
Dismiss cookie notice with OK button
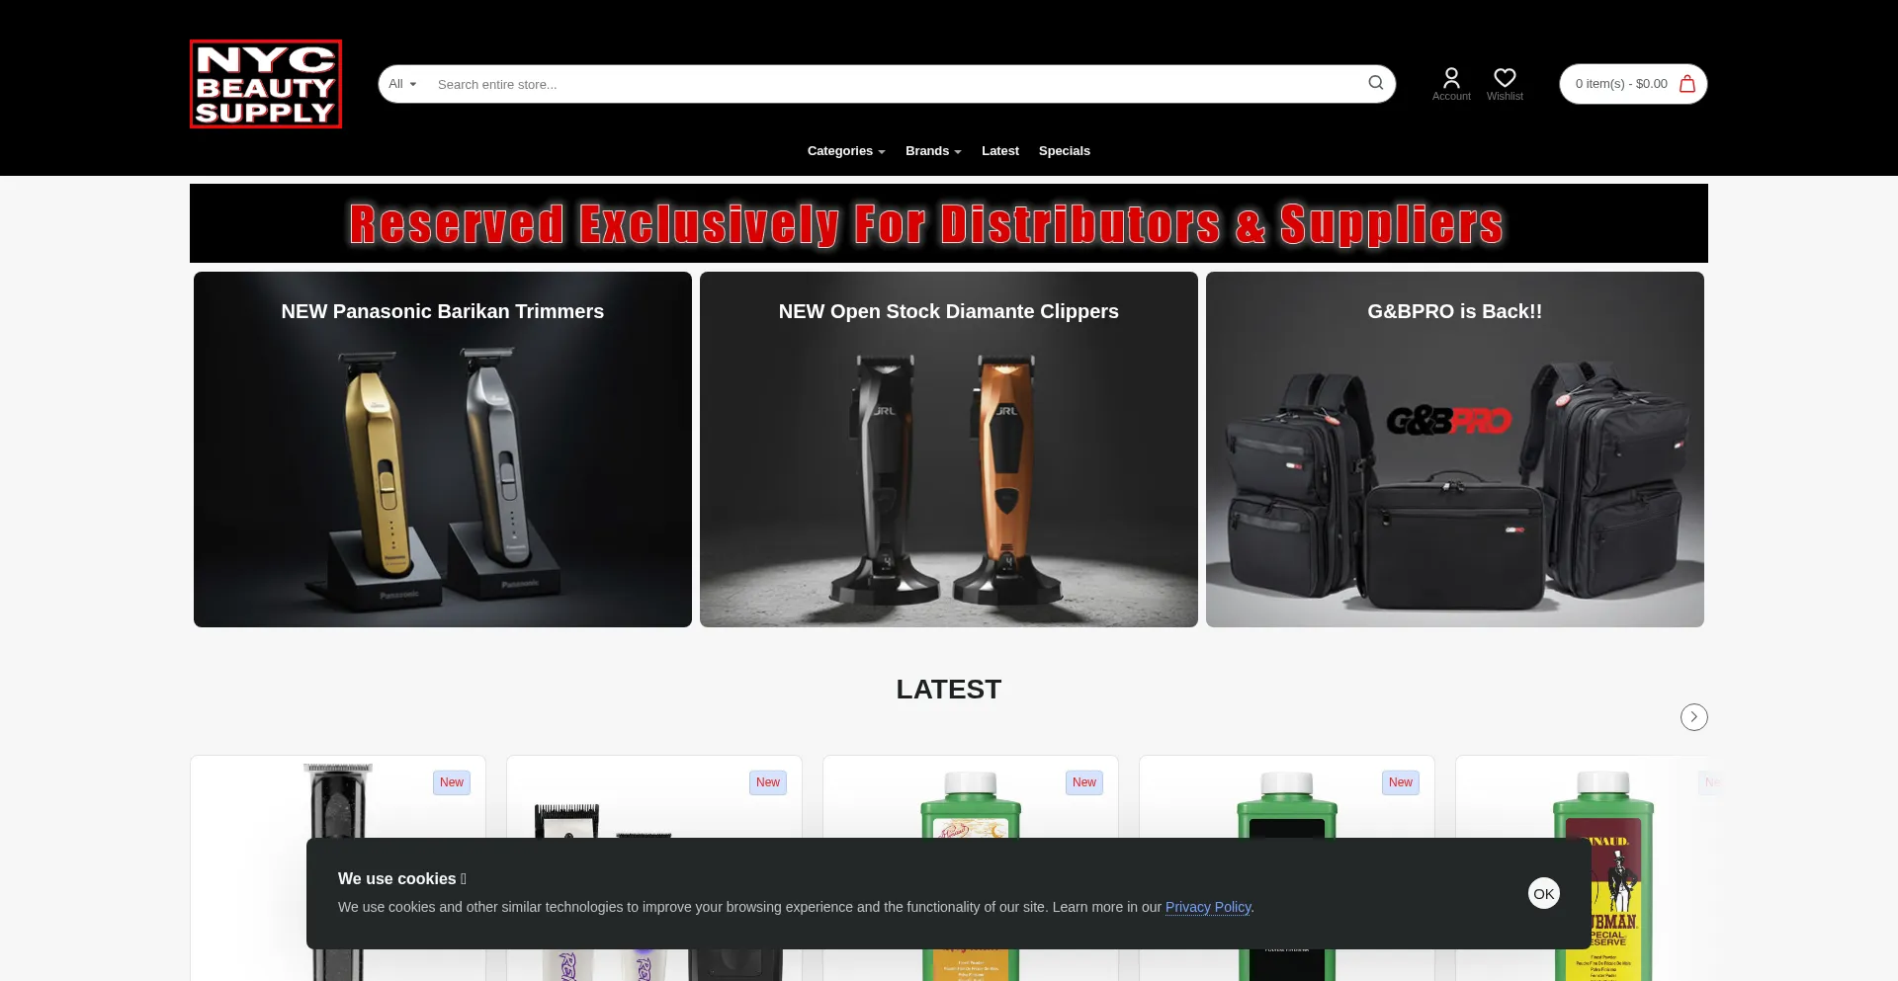click(x=1543, y=893)
